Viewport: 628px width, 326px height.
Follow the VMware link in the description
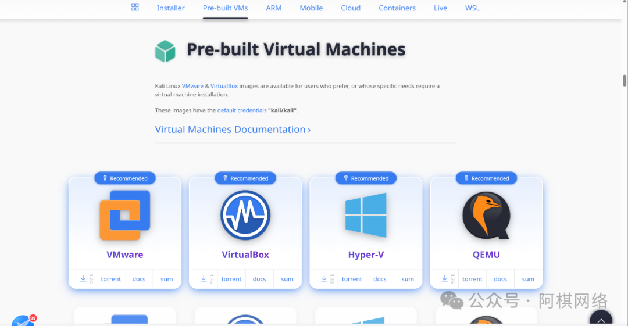192,86
